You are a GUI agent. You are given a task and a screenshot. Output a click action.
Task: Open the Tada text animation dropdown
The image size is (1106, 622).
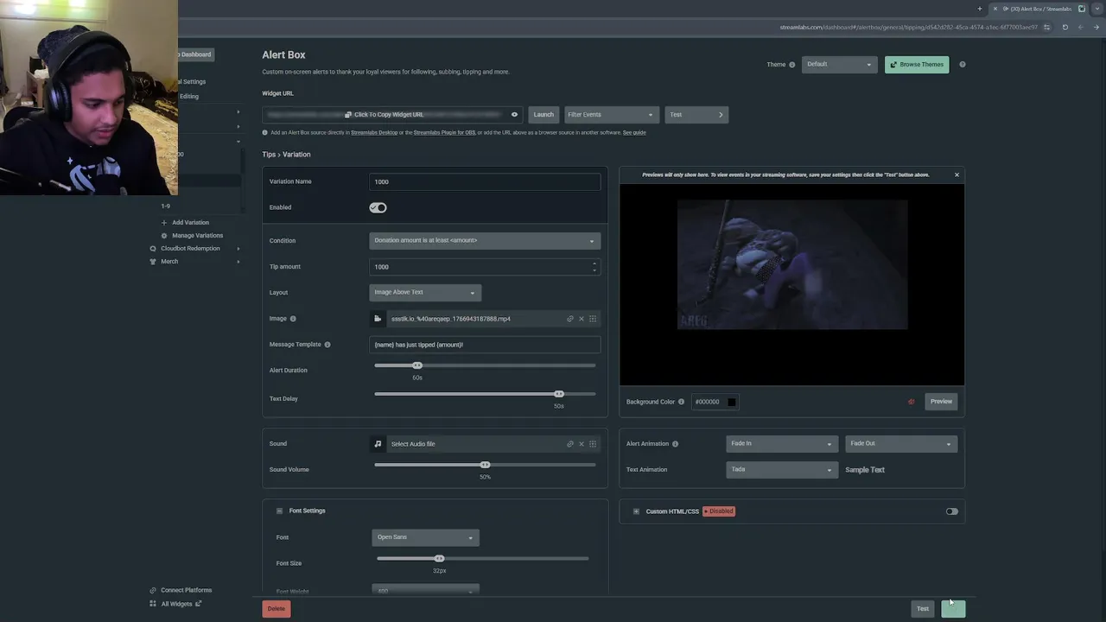tap(781, 470)
